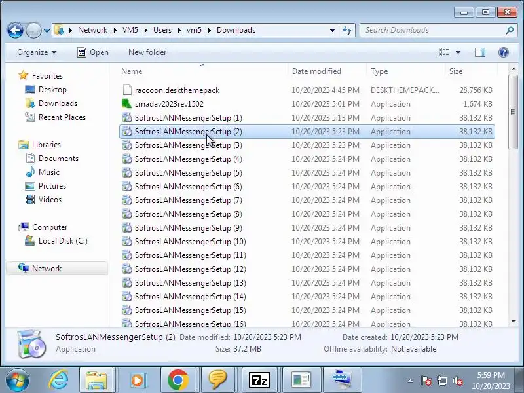Open Downloads under Favorites

click(x=58, y=103)
